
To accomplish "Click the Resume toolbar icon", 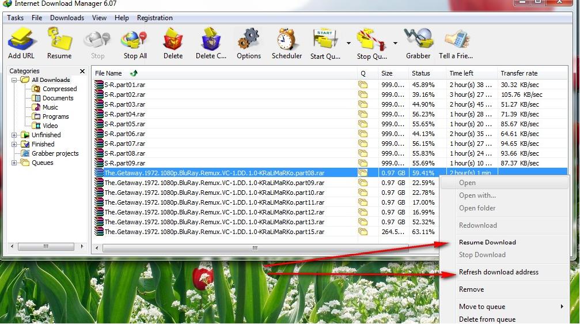I will point(59,39).
